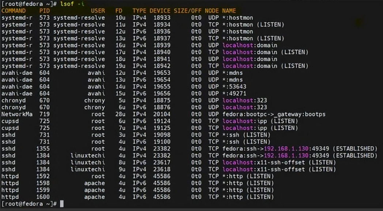Click file descriptor 28u
383x211 pixels.
click(121, 114)
